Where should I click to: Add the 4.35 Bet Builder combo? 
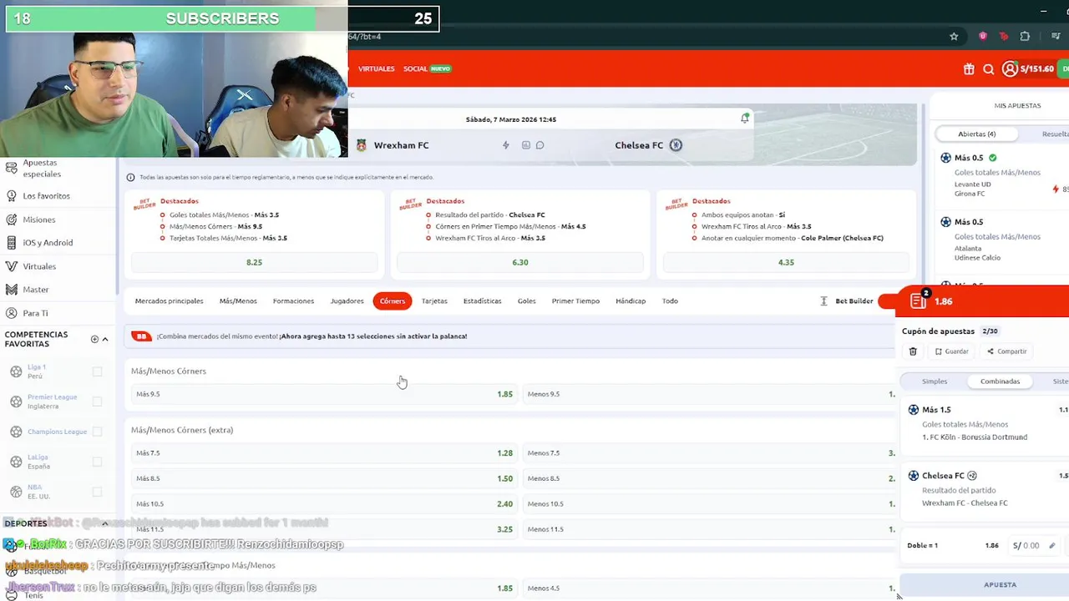(786, 262)
